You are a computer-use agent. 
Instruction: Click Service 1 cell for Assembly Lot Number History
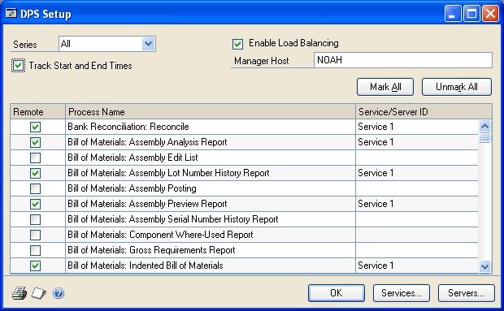(417, 173)
